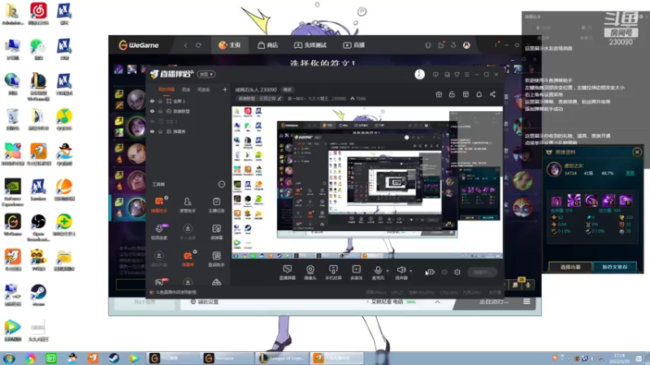Open the 歌词助手 tool
Screen dimensions: 650x365
pyautogui.click(x=216, y=259)
